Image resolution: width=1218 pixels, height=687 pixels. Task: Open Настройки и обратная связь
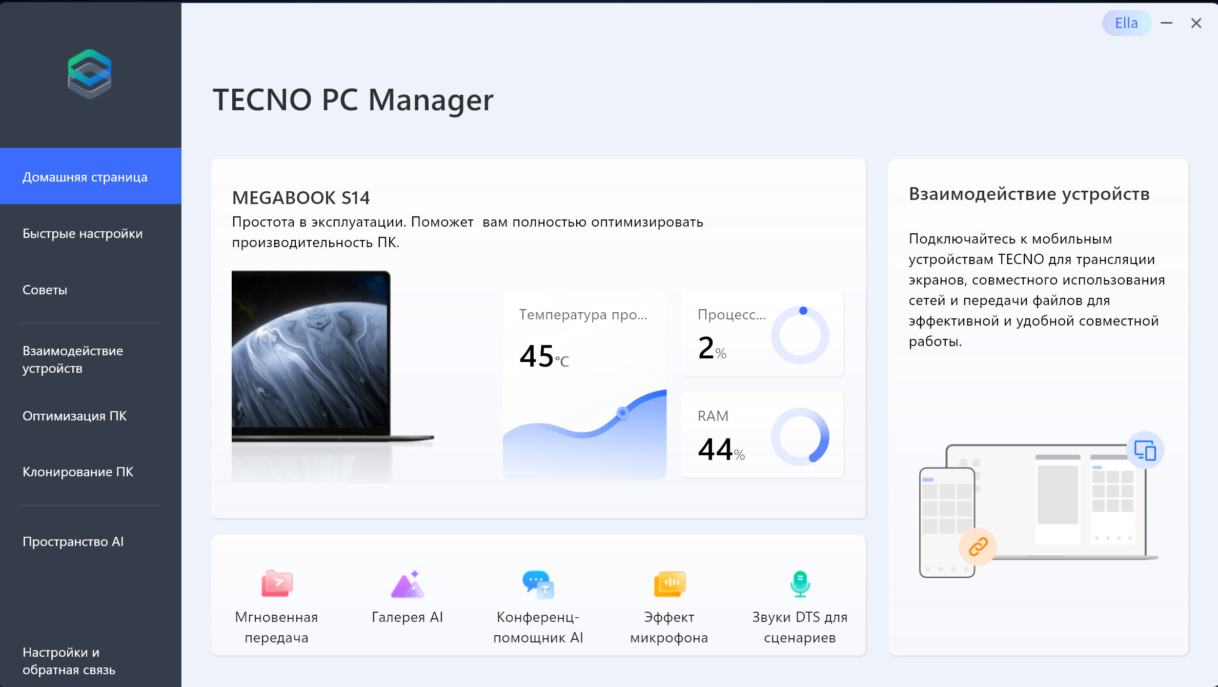point(69,661)
